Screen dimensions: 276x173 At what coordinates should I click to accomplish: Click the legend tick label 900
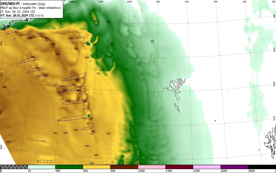[113, 171]
